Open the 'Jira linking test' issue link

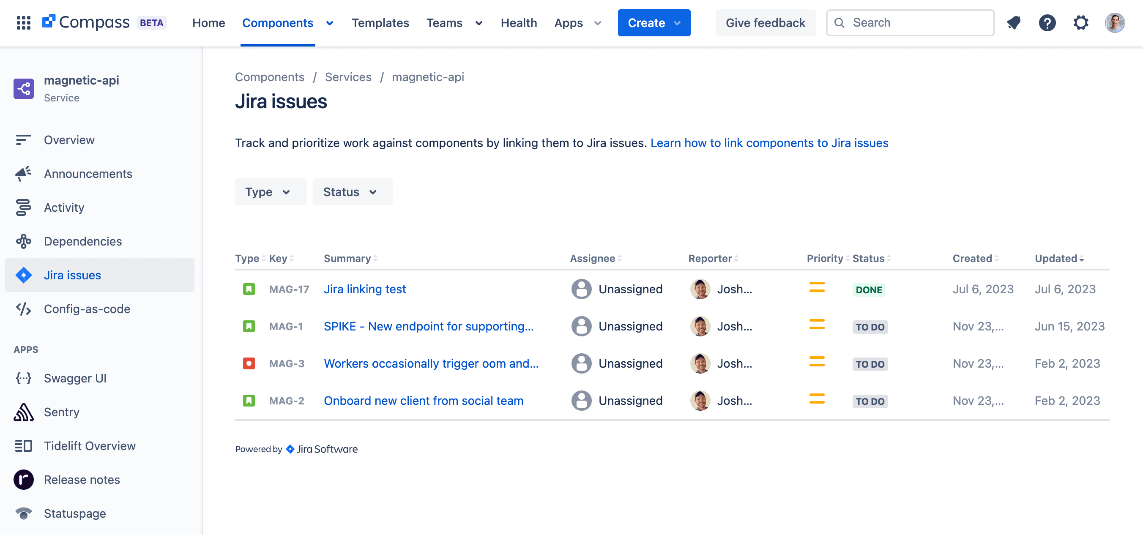point(365,289)
